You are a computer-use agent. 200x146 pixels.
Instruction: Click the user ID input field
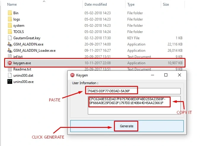click(134, 91)
